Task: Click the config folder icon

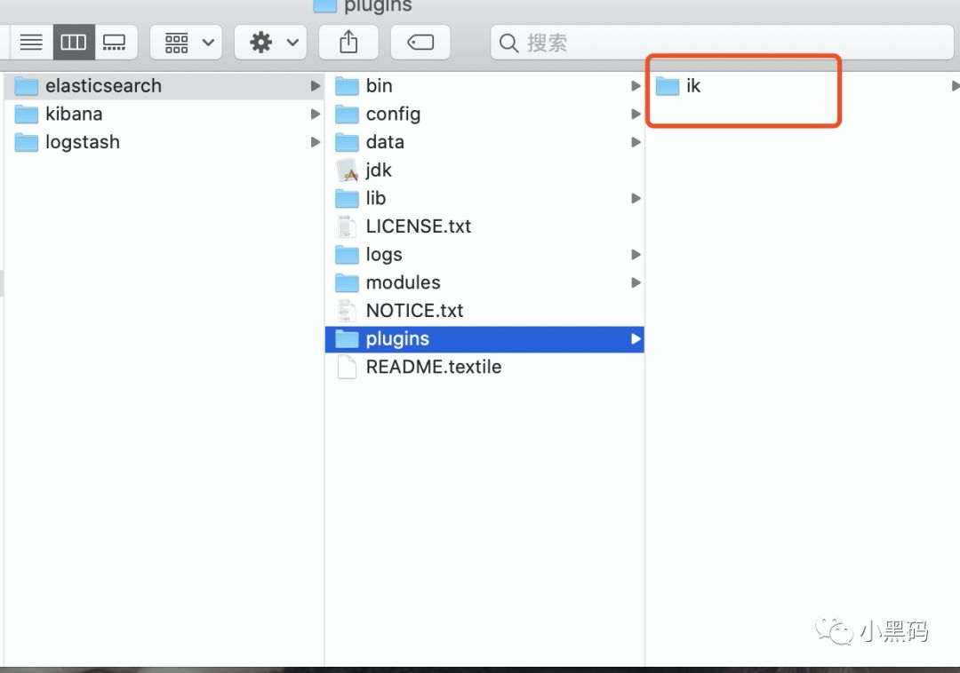Action: (x=348, y=115)
